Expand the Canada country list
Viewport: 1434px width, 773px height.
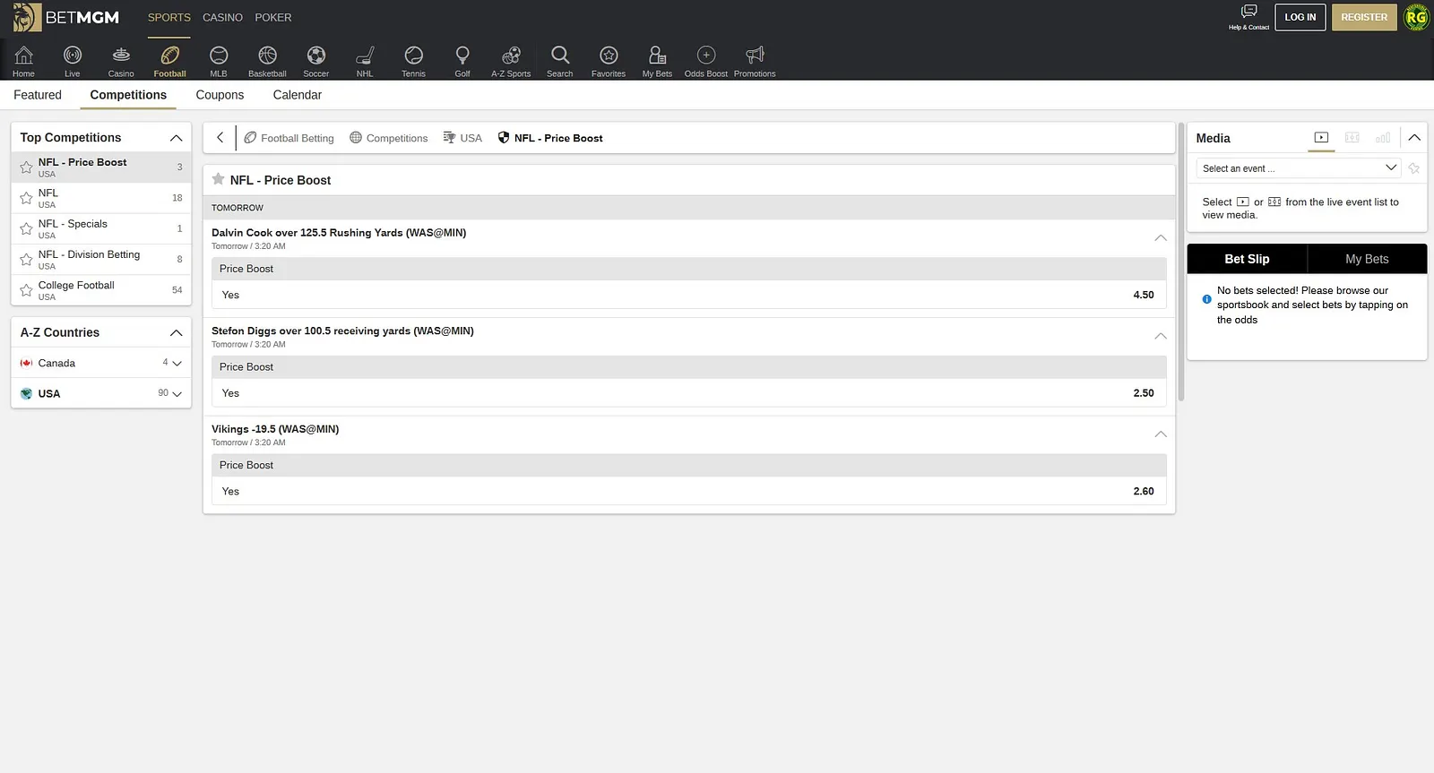[177, 363]
